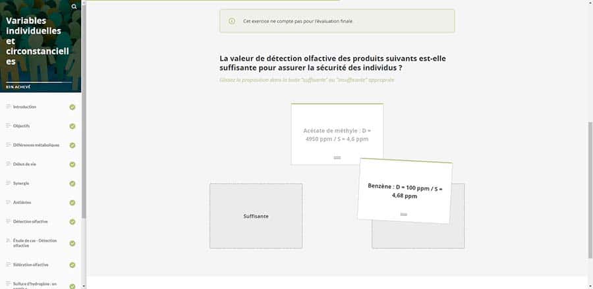Viewport: 593px width, 289px height.
Task: Open the Détection olfactive lesson
Action: [x=30, y=221]
